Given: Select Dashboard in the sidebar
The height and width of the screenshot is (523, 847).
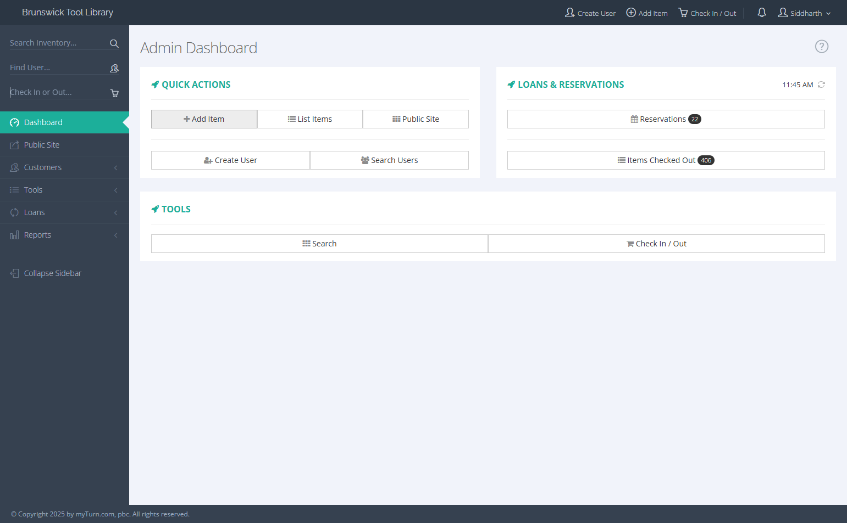Looking at the screenshot, I should point(64,122).
